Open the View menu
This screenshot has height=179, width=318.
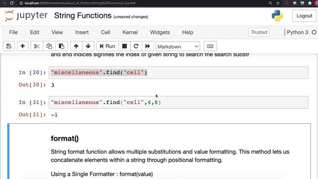click(x=57, y=32)
